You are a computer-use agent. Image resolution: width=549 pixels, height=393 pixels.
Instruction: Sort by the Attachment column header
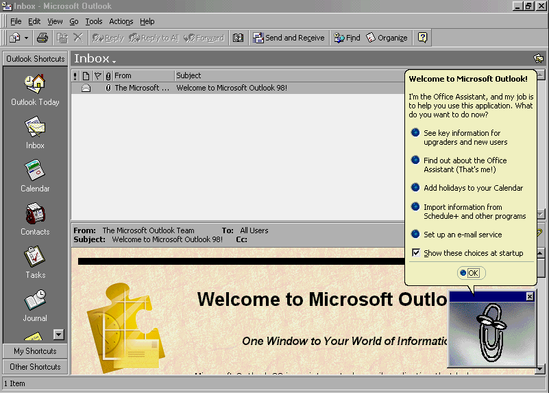[x=108, y=75]
